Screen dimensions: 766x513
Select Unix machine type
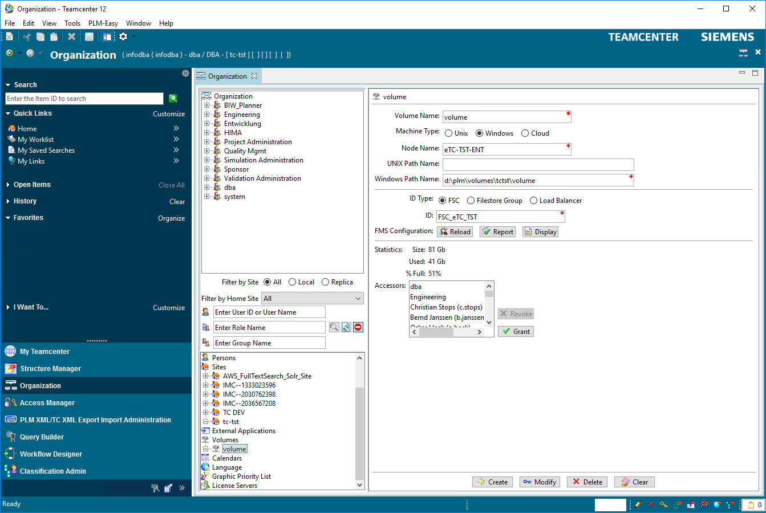[x=449, y=133]
